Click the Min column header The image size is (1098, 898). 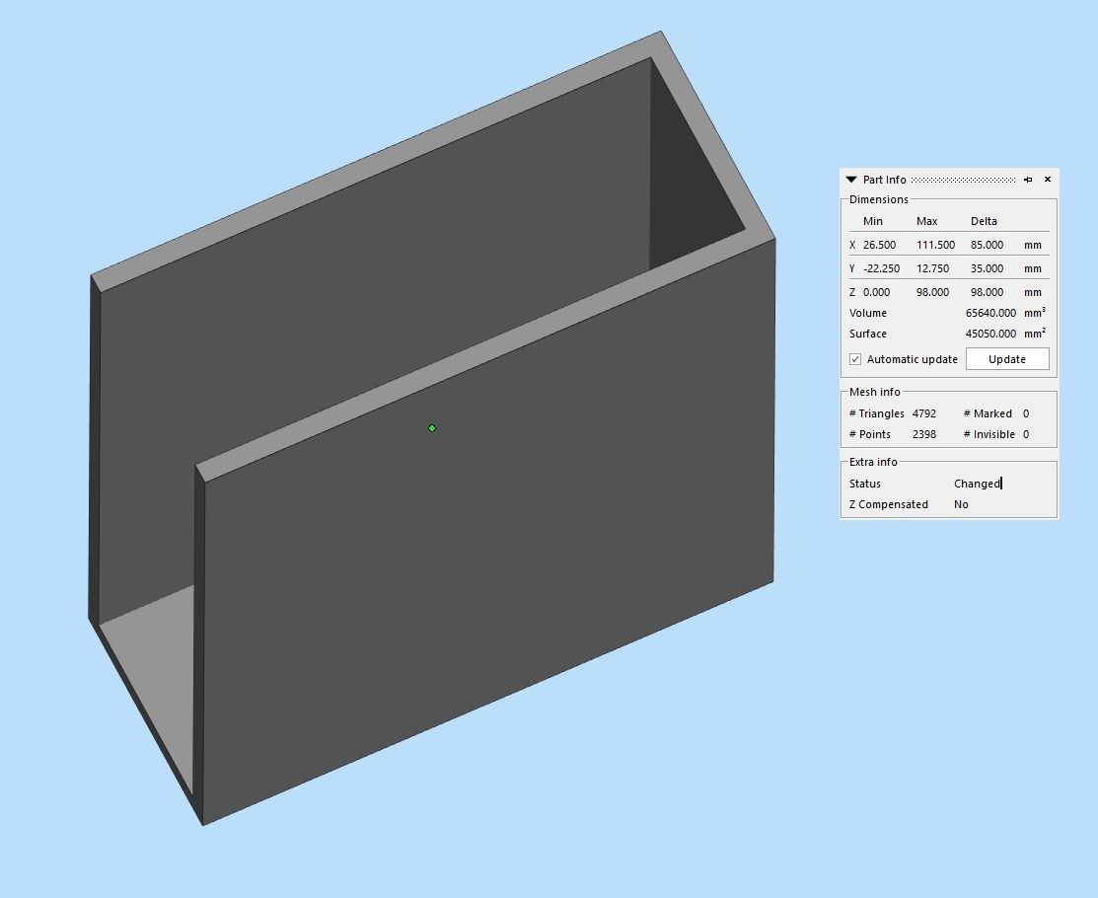pyautogui.click(x=872, y=221)
